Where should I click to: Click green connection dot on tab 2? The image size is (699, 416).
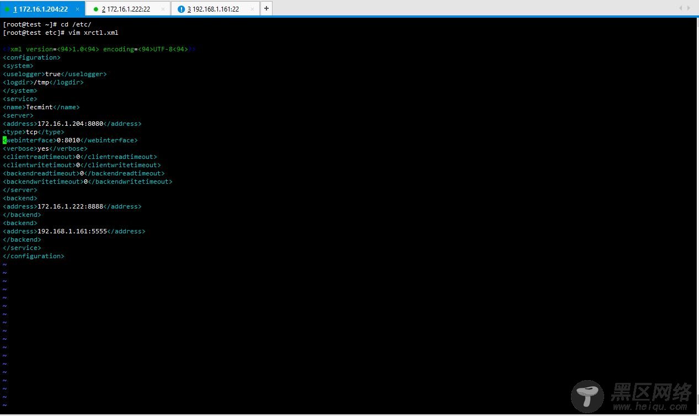coord(95,9)
